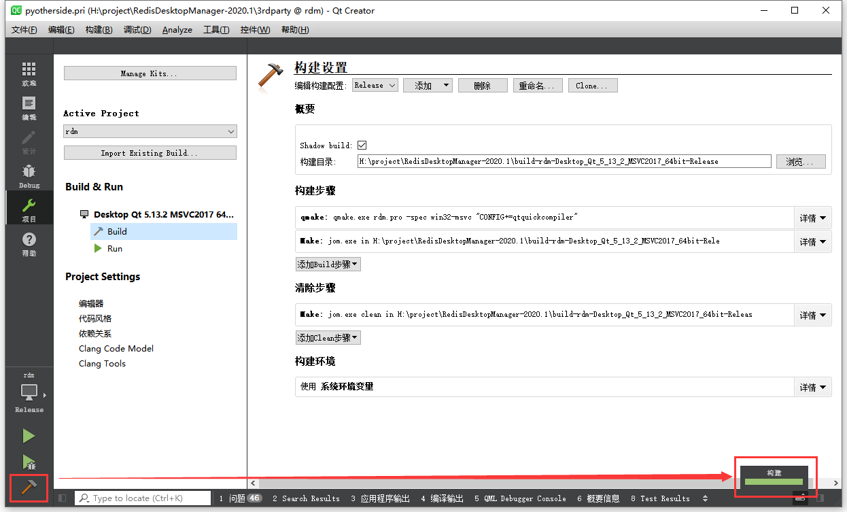Click the green build progress bar
847x512 pixels.
(773, 481)
